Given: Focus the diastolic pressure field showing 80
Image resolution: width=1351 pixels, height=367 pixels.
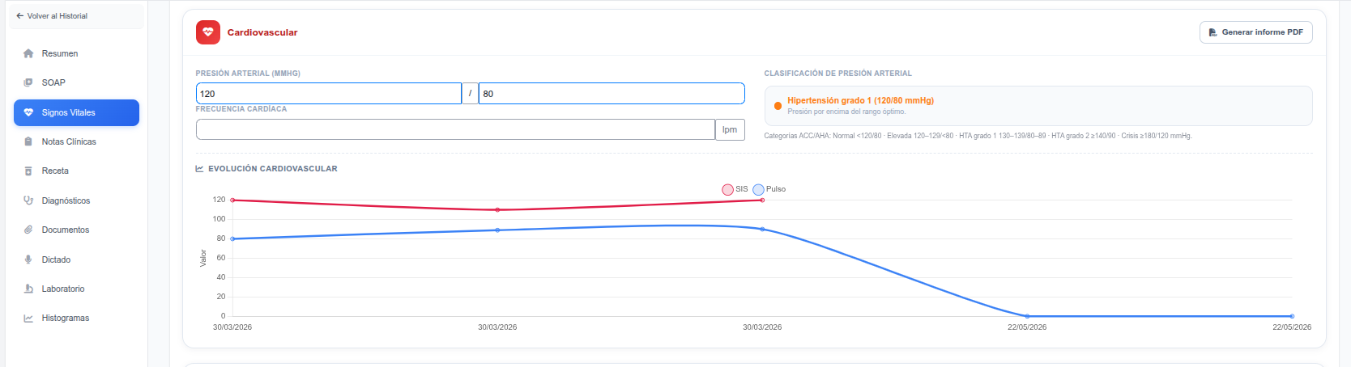Looking at the screenshot, I should point(612,94).
